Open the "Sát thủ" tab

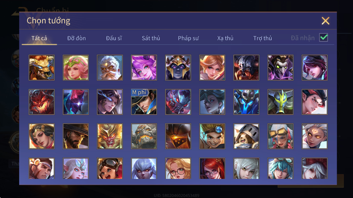pos(151,38)
